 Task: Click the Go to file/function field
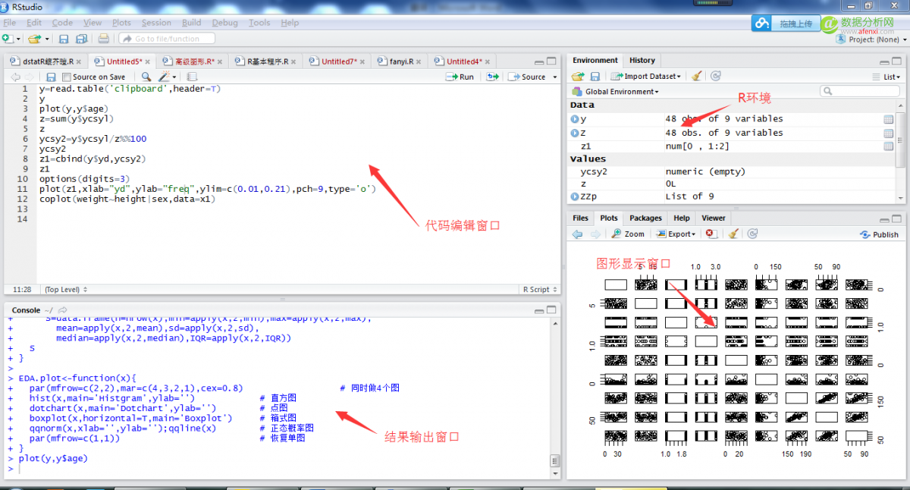168,39
